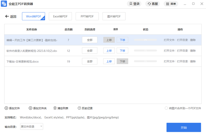The height and width of the screenshot is (136, 206).
Task: Open 客服 customer service headset icon
Action: pyautogui.click(x=149, y=4)
